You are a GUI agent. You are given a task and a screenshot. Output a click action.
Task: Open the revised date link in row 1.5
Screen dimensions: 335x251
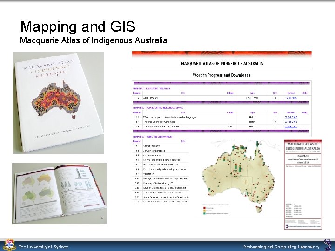(x=291, y=98)
